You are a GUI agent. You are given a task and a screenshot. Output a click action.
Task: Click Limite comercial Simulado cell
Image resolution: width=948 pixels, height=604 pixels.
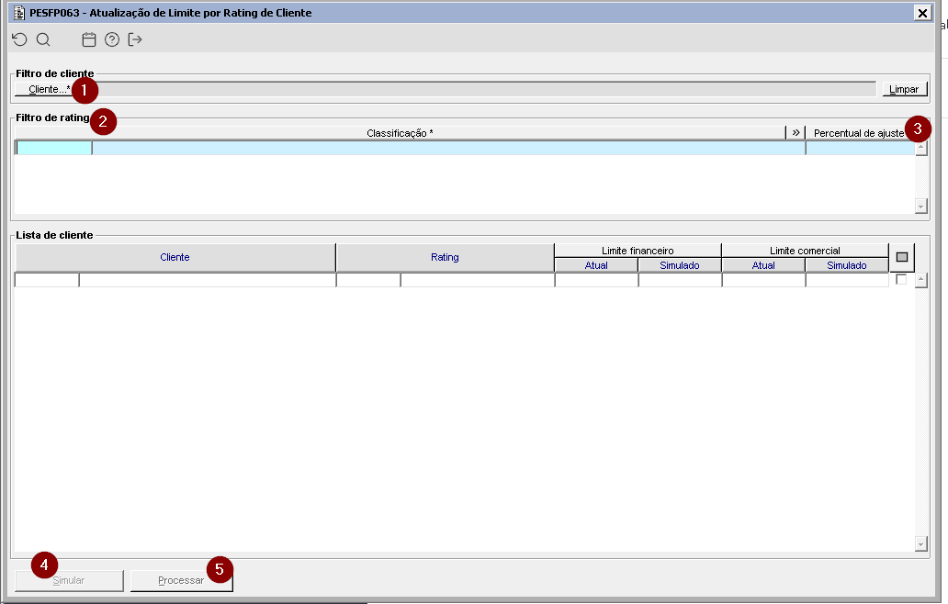(847, 280)
